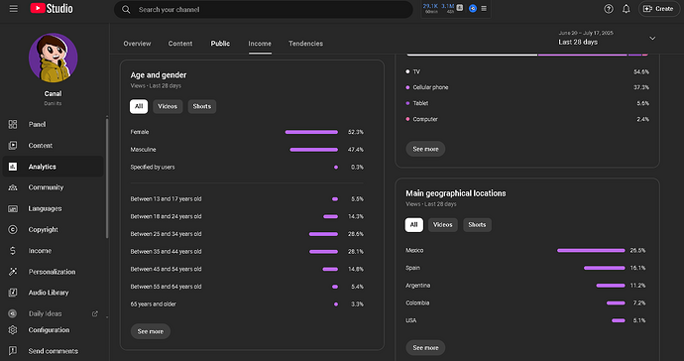Click the Community people icon

13,187
